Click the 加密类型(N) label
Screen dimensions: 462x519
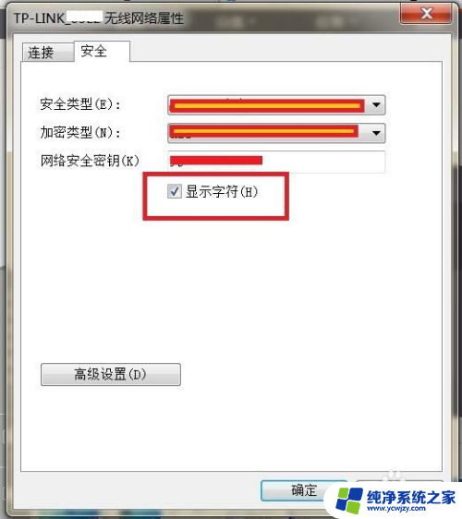[79, 133]
